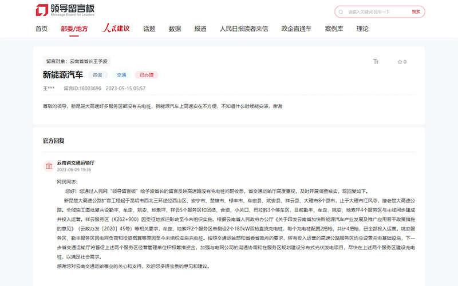
Task: Switch to the 话题 tab
Action: [x=149, y=29]
